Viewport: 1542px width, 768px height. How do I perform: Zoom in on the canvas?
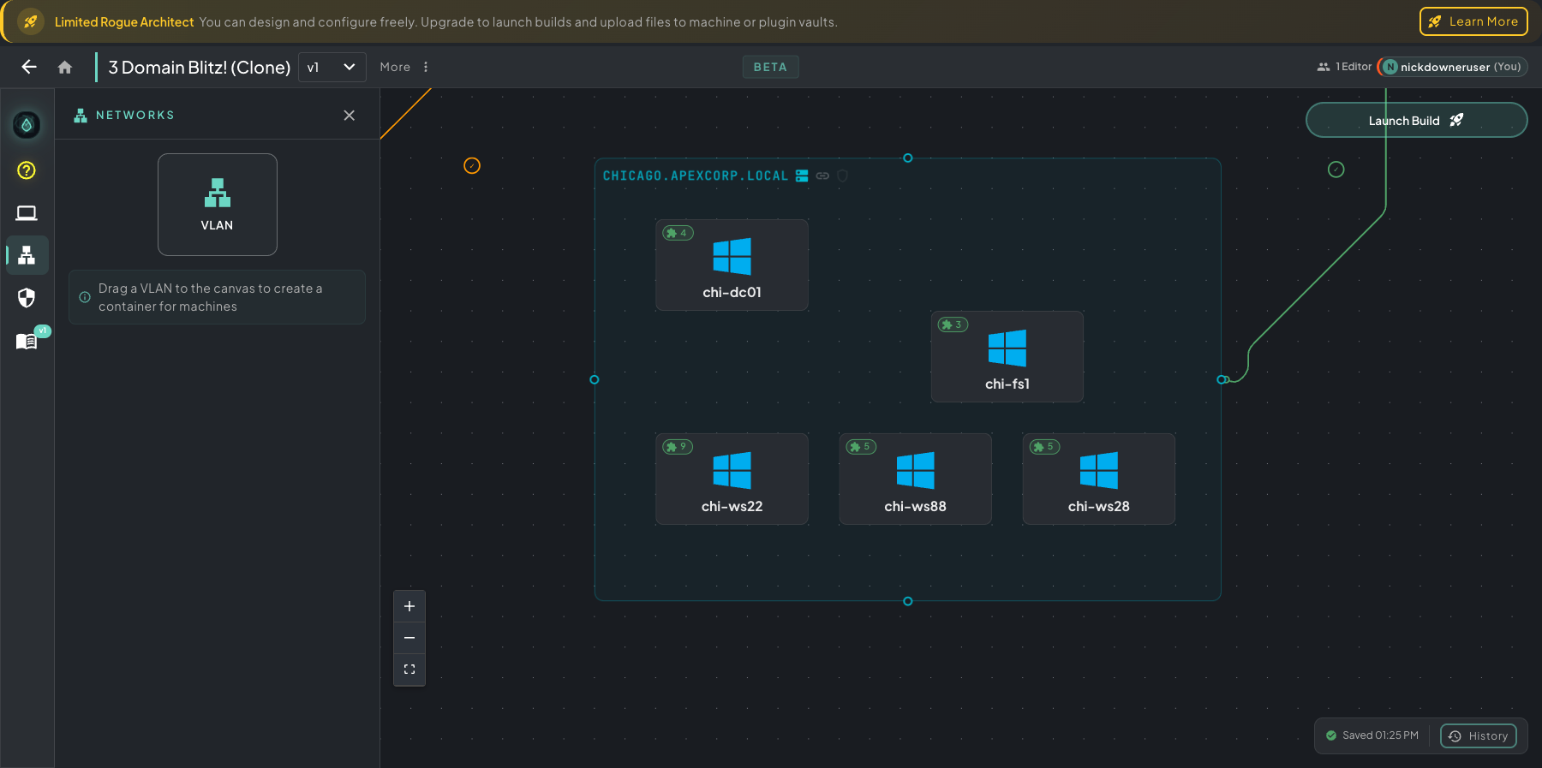[409, 606]
